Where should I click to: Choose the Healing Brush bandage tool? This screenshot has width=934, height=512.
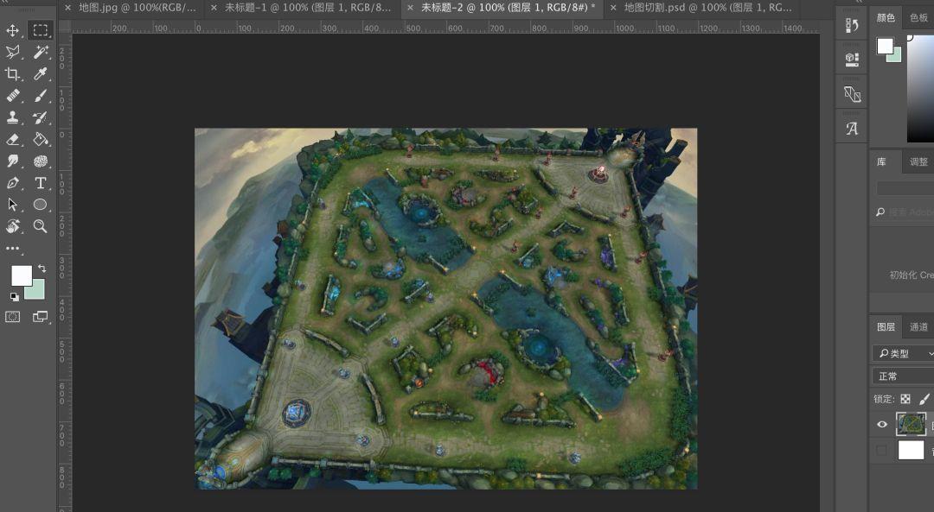tap(12, 96)
